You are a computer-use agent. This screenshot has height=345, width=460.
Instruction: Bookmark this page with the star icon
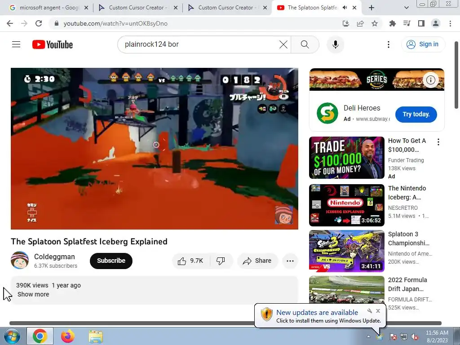[375, 23]
